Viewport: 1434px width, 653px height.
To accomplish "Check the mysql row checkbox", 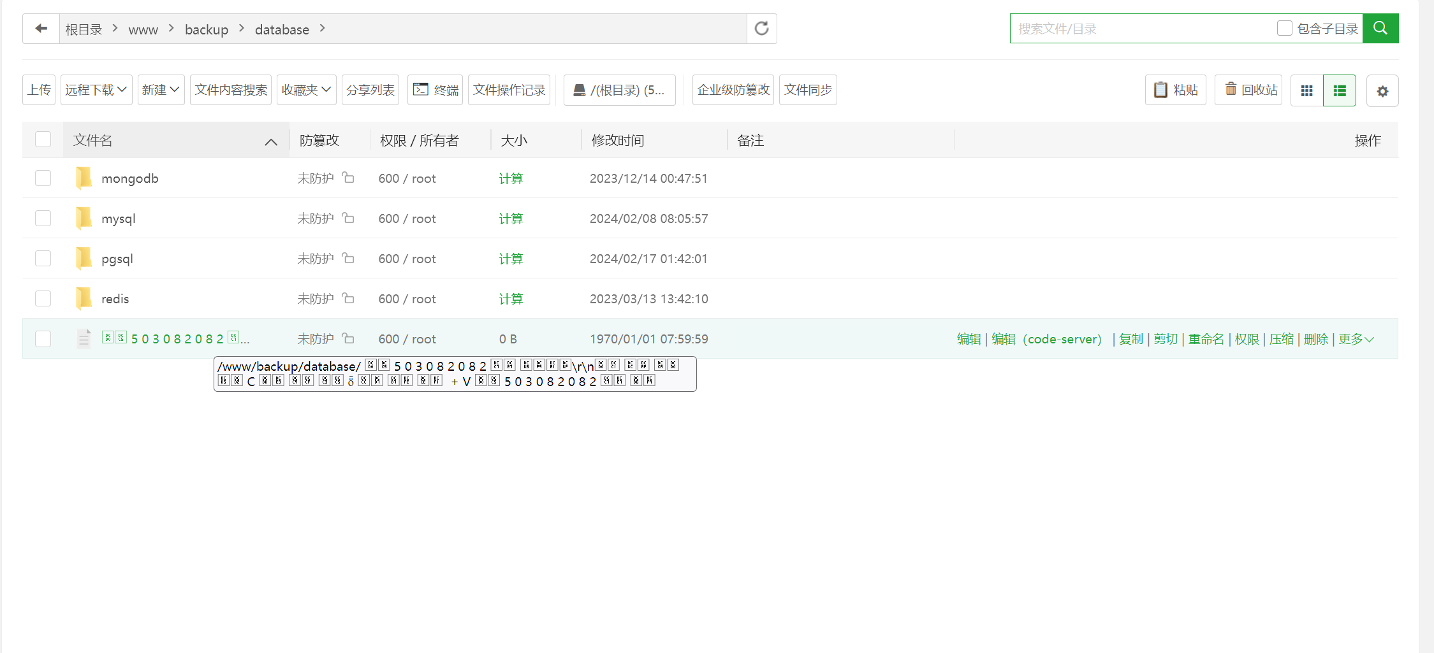I will coord(43,218).
